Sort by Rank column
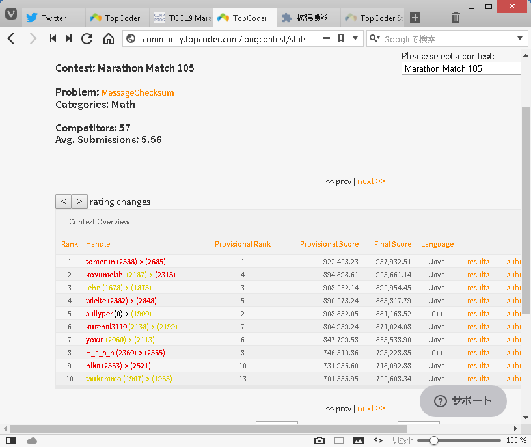This screenshot has height=447, width=531. click(70, 244)
